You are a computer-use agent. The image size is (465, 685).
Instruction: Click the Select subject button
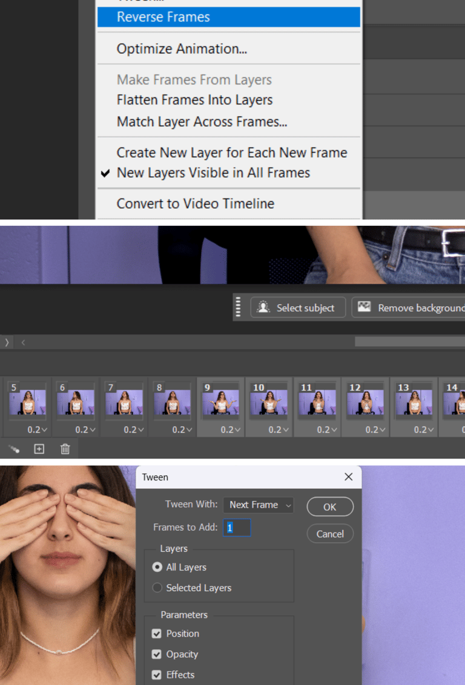(x=298, y=307)
